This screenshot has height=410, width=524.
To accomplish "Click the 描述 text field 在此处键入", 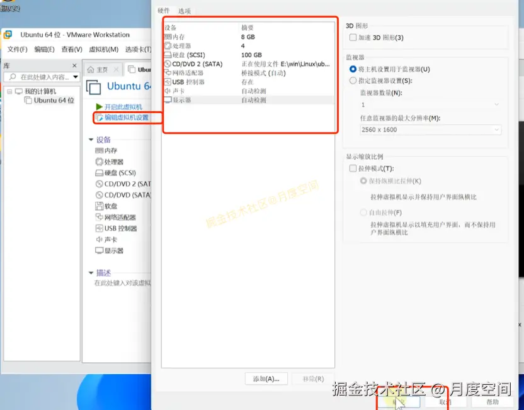I will point(122,283).
